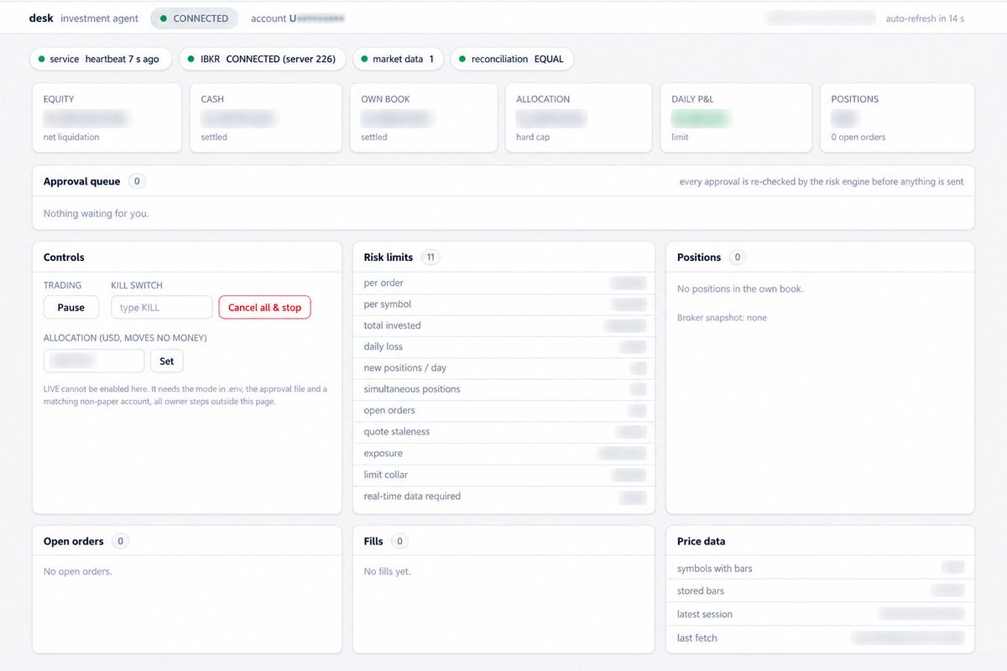Click the Approval queue count badge
The height and width of the screenshot is (671, 1007).
pyautogui.click(x=137, y=181)
